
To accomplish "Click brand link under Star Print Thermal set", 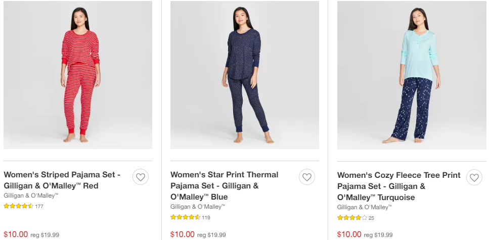I will pos(198,206).
